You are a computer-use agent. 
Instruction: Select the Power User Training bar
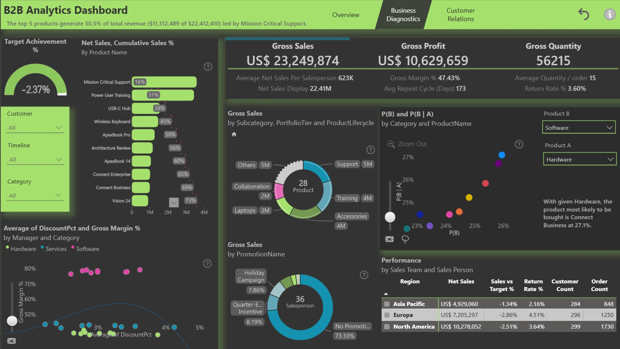click(163, 95)
